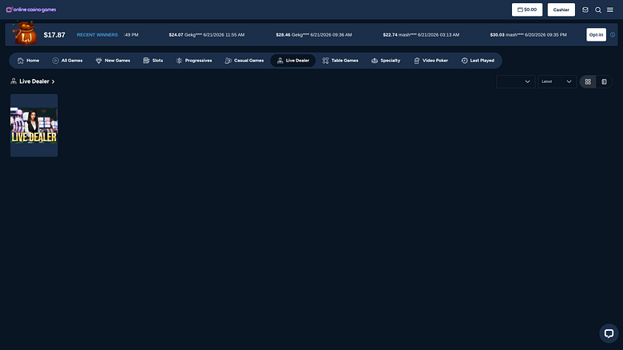This screenshot has height=350, width=623.
Task: Click the LJ jackpot money bag icon
Action: click(26, 33)
